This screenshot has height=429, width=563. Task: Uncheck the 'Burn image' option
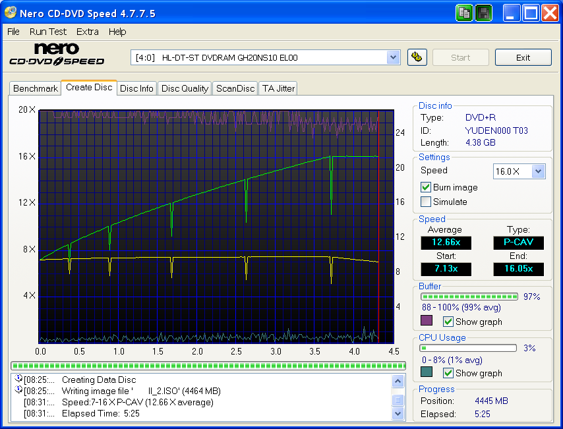425,187
